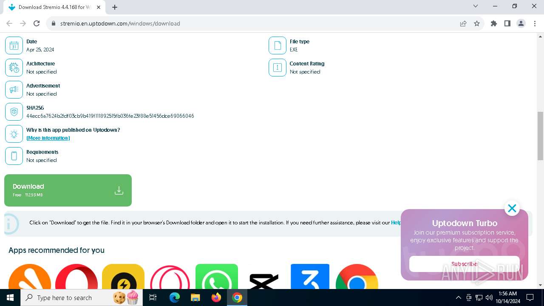Click the browser Forward arrow

(23, 23)
